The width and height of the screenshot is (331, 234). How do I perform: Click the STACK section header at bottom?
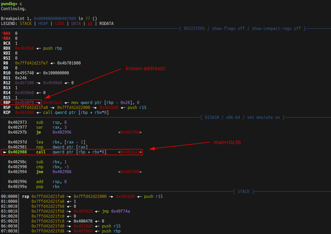[243, 191]
